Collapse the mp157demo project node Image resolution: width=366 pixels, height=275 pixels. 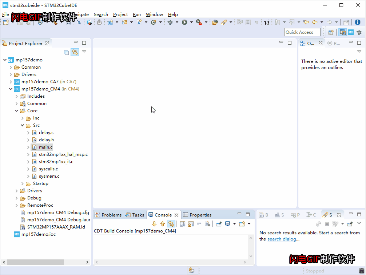tap(5, 60)
